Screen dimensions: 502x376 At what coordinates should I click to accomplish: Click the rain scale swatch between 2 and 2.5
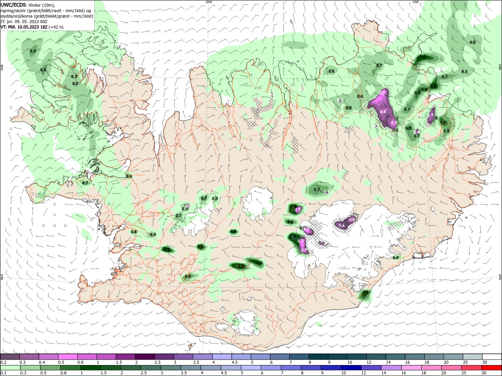130,367
